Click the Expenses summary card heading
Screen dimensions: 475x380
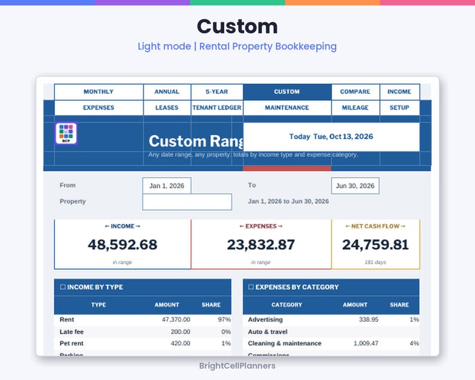tap(261, 226)
